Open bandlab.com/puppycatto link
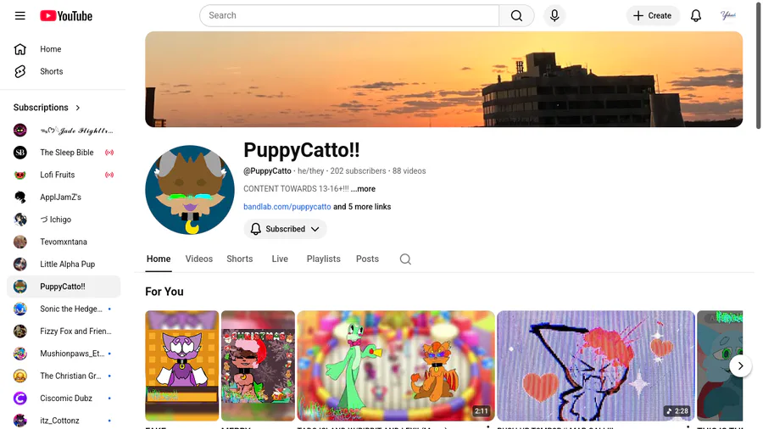Image resolution: width=763 pixels, height=429 pixels. (x=287, y=207)
